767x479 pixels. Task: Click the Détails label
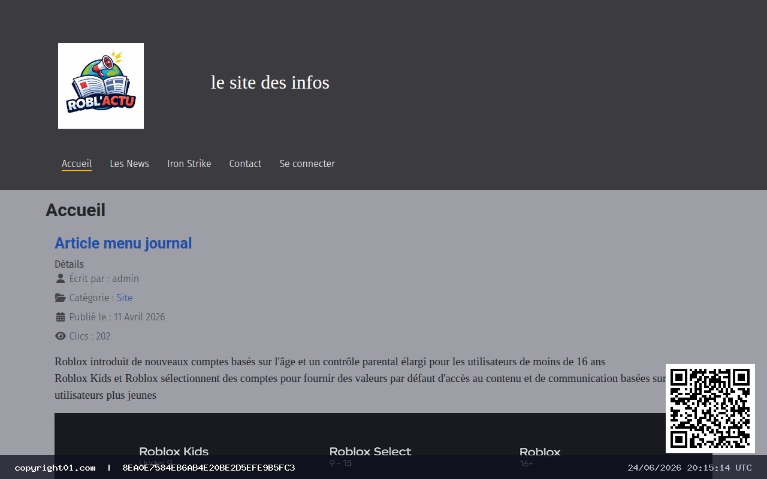pos(69,264)
